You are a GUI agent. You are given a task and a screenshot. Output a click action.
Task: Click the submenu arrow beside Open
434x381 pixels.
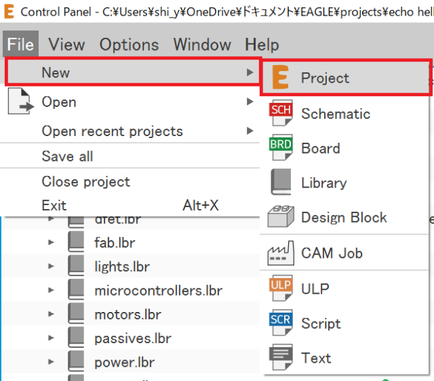click(x=250, y=102)
